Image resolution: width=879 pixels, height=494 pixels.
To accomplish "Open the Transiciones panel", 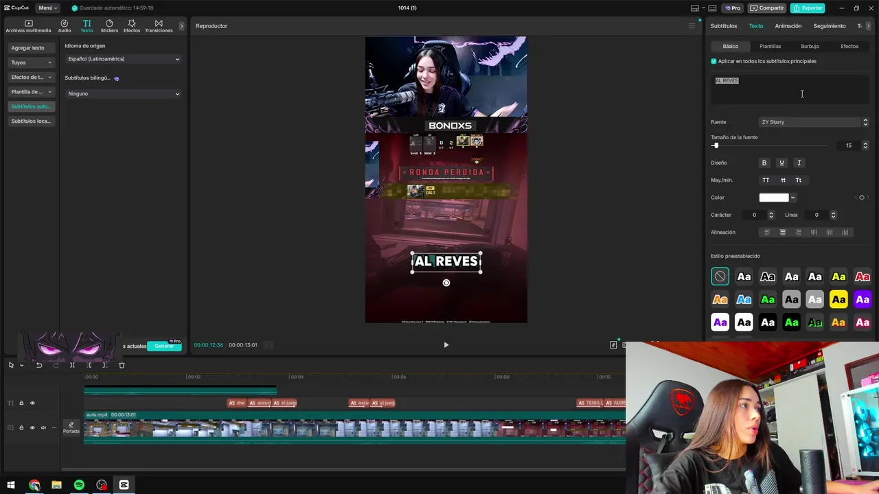I will [159, 26].
